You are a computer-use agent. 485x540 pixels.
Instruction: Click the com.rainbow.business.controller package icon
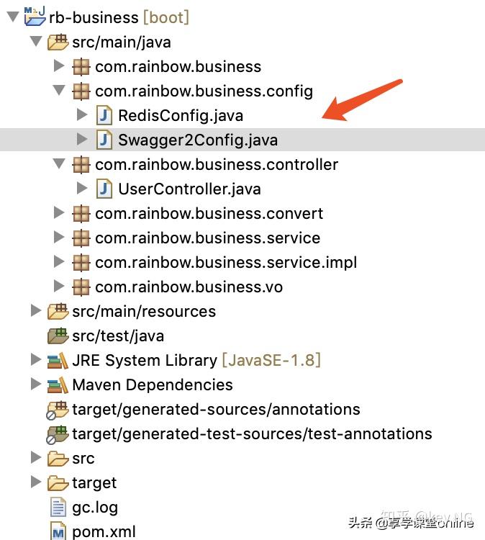pos(81,165)
